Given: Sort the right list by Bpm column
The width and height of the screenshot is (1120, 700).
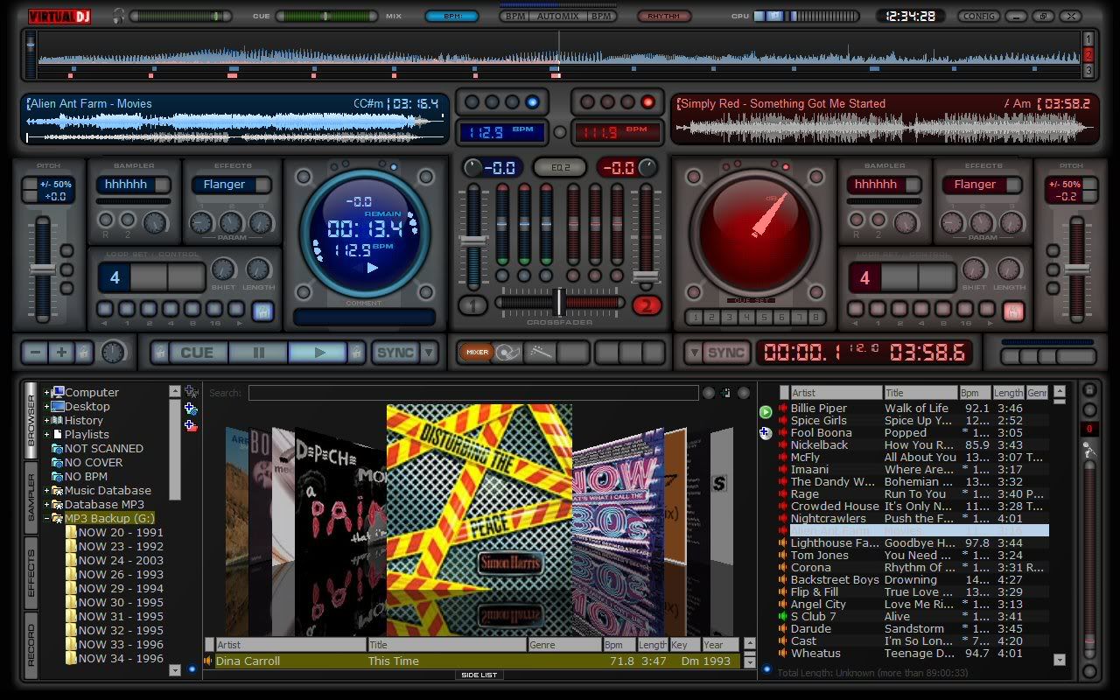Looking at the screenshot, I should [x=975, y=393].
